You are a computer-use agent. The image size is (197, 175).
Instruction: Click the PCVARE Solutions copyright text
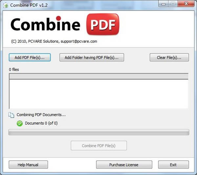pos(54,41)
